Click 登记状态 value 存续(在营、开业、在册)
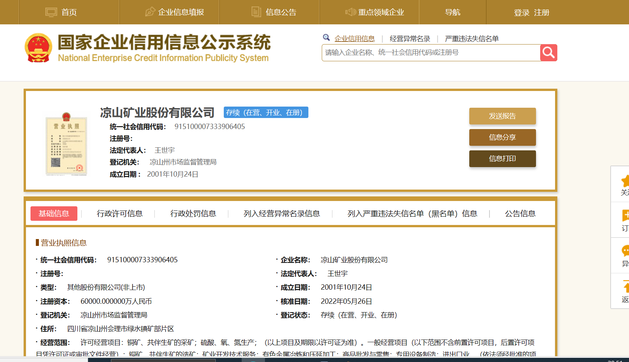The image size is (629, 362). tap(359, 315)
